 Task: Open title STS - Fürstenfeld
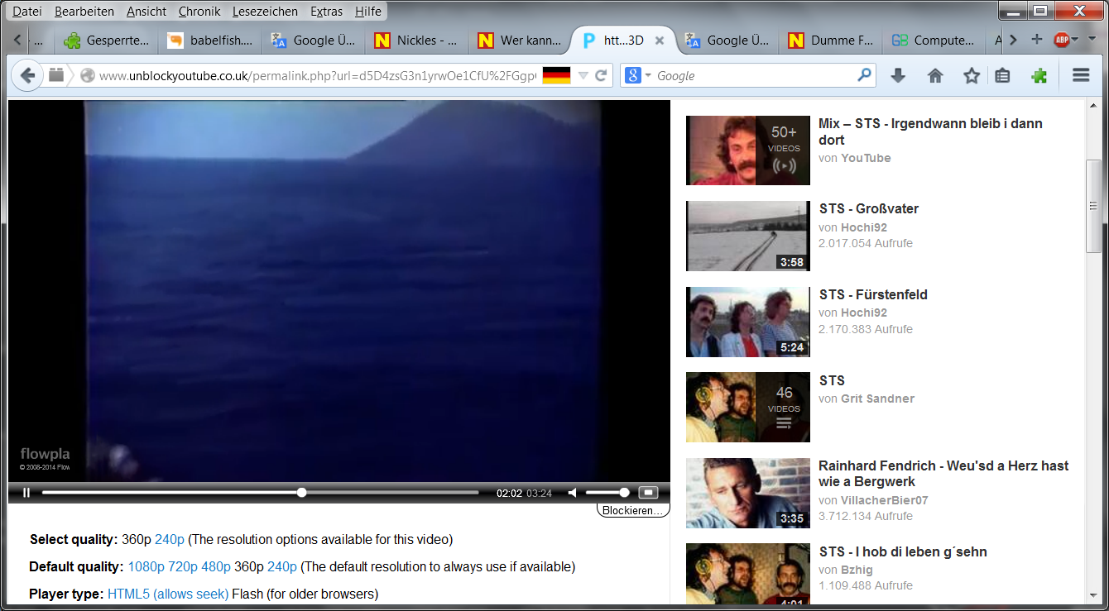(x=873, y=295)
